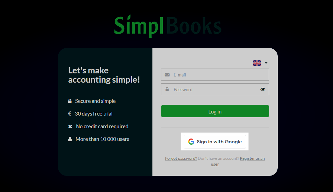Viewport: 333px width, 192px height.
Task: Click the lock icon beside Secure and simple
Action: point(70,101)
